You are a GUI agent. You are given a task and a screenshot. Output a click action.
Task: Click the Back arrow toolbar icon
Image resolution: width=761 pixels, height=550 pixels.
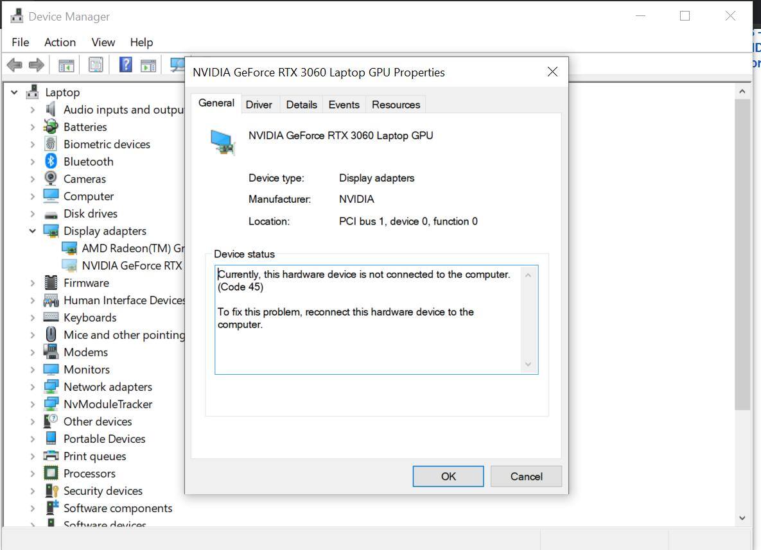[x=14, y=65]
